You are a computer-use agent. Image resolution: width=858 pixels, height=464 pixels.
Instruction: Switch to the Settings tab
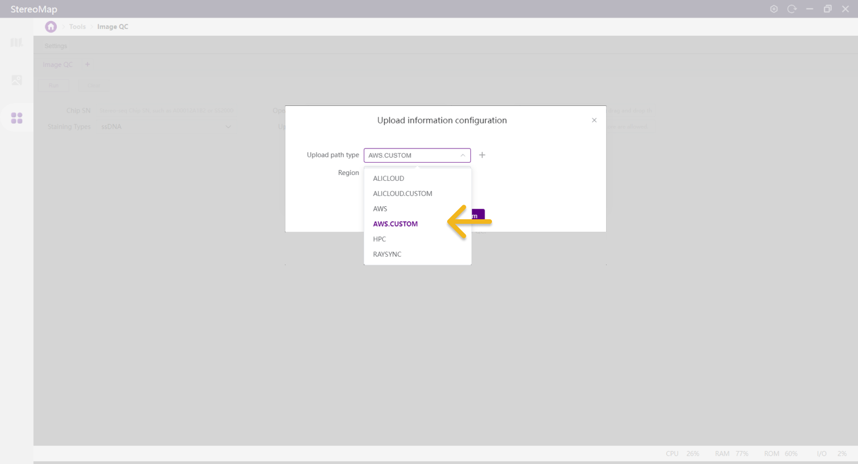56,46
